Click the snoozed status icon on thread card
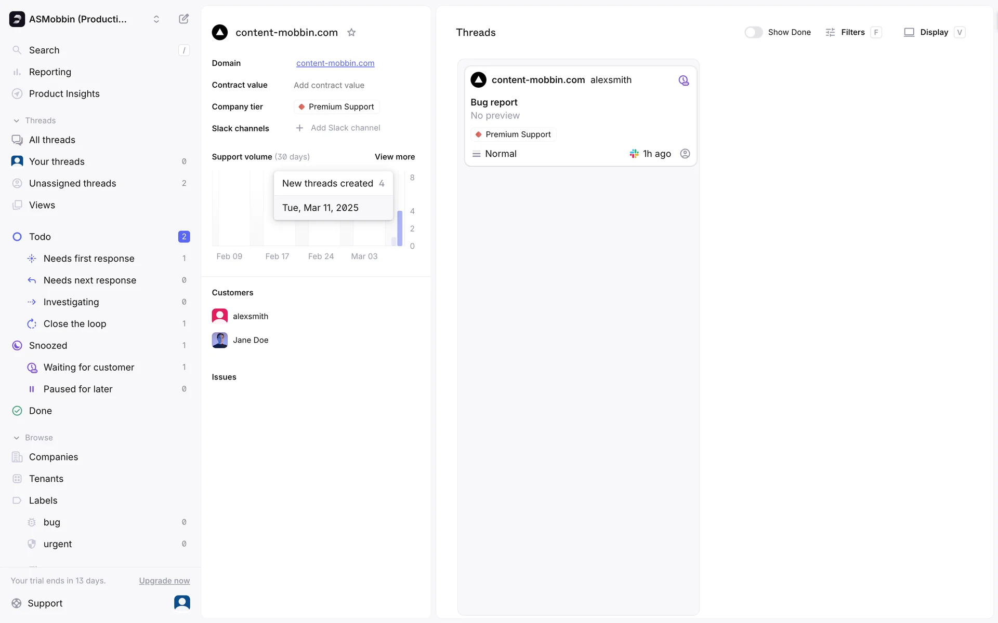998x623 pixels. point(684,80)
